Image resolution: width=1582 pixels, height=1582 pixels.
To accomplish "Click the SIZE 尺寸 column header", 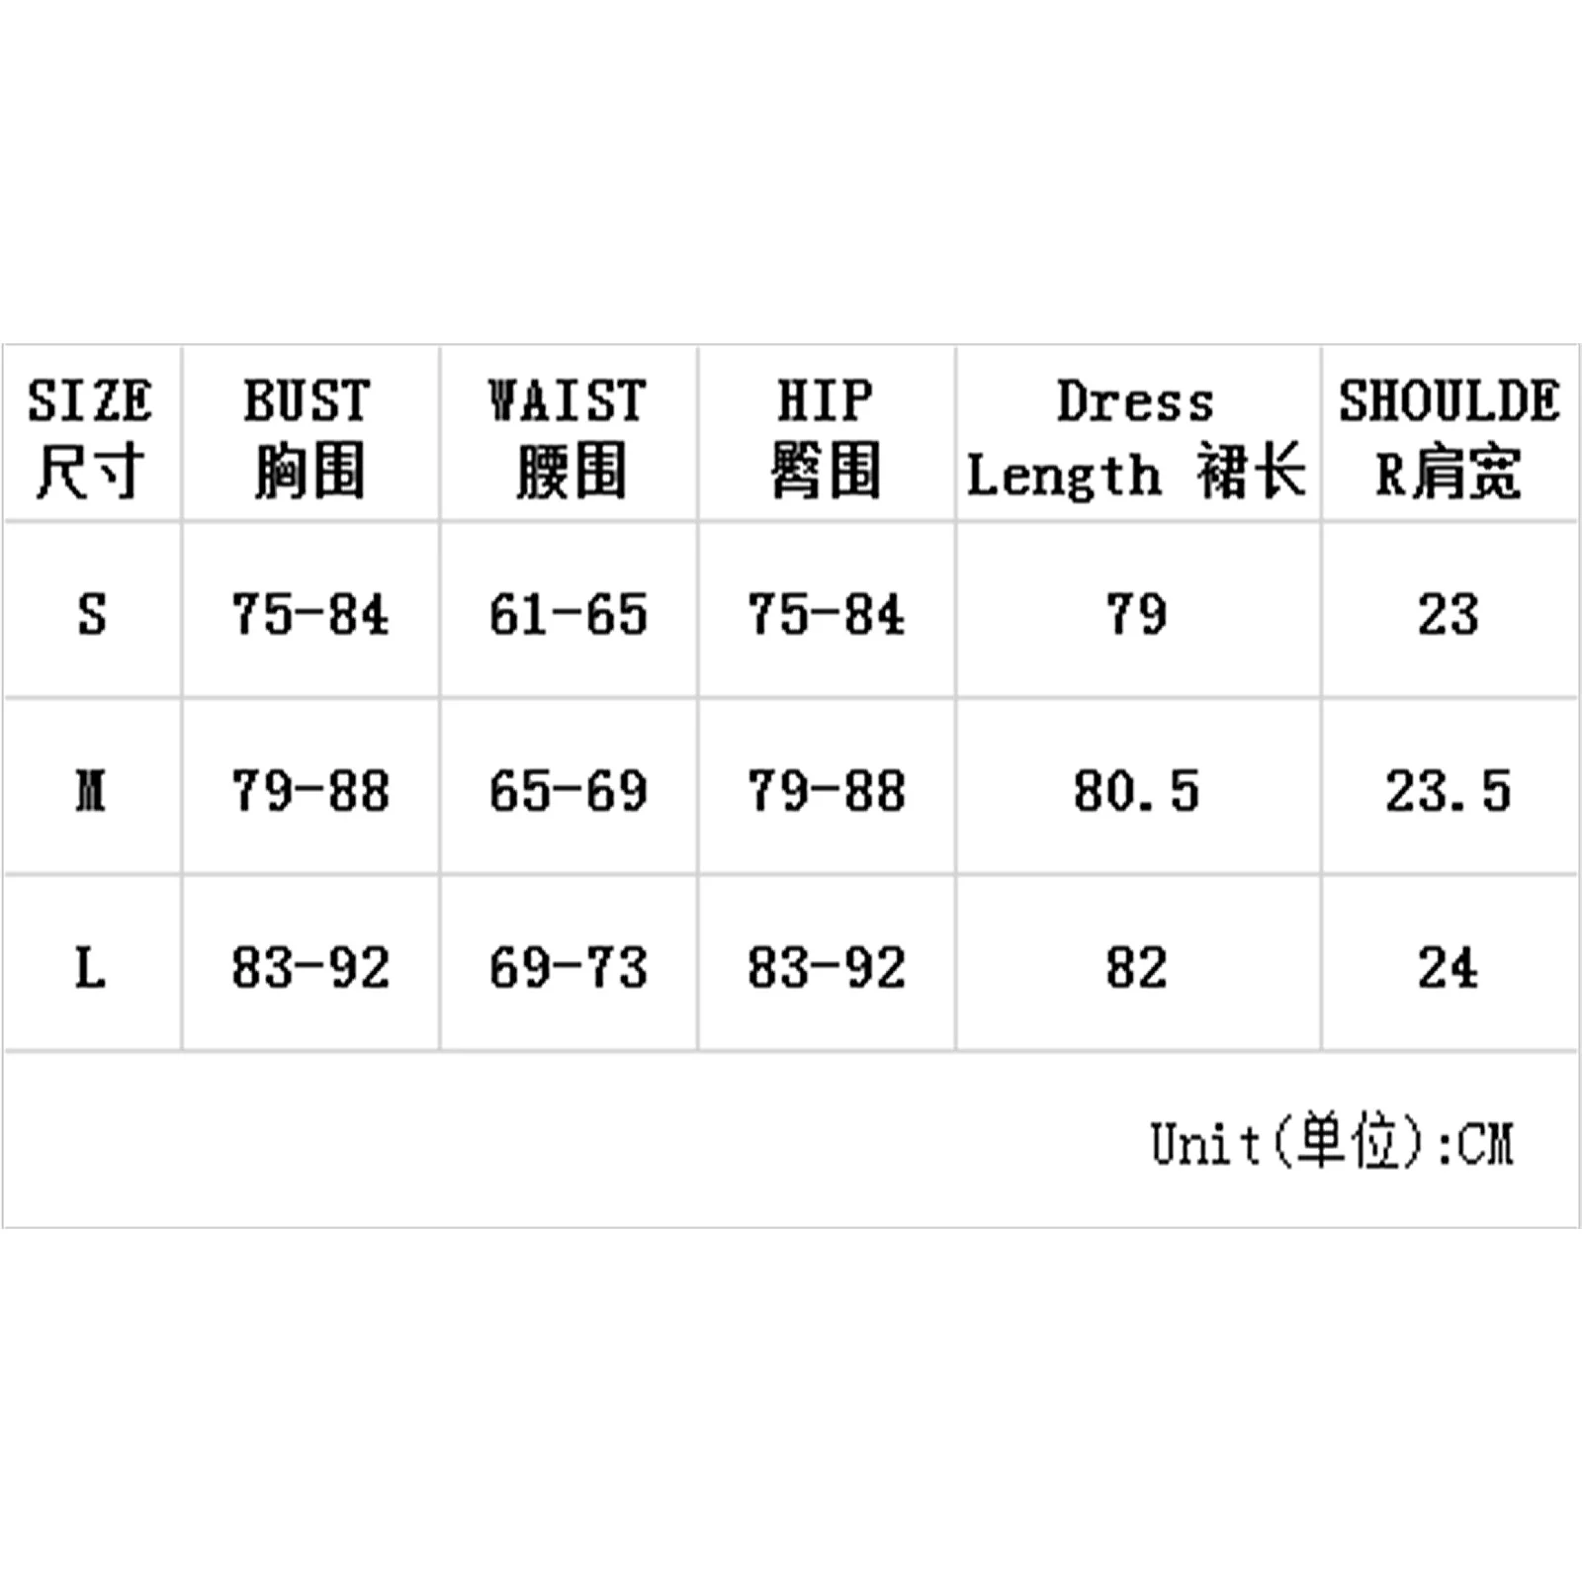I will [91, 435].
